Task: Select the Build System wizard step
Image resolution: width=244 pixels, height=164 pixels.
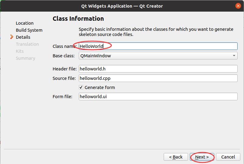Action: (29, 30)
